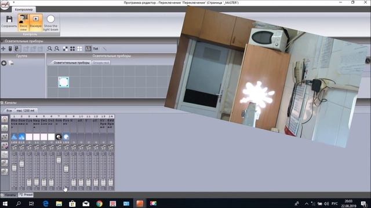371x208 pixels.
Task: Toggle the Basic view ribbon button
Action: [x=23, y=23]
